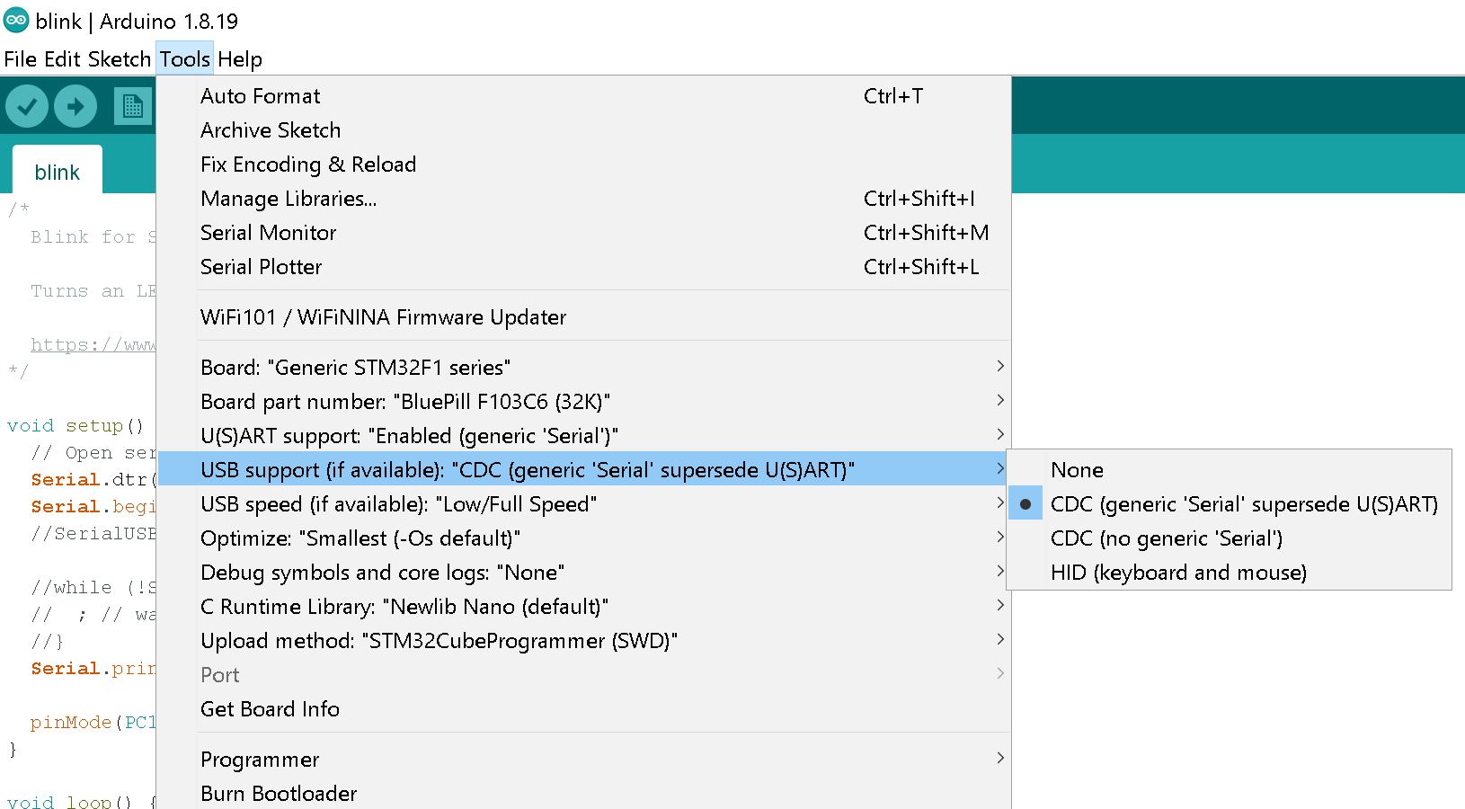Click the 'void setup()' code line
Viewport: 1465px width, 809px height.
pos(75,425)
